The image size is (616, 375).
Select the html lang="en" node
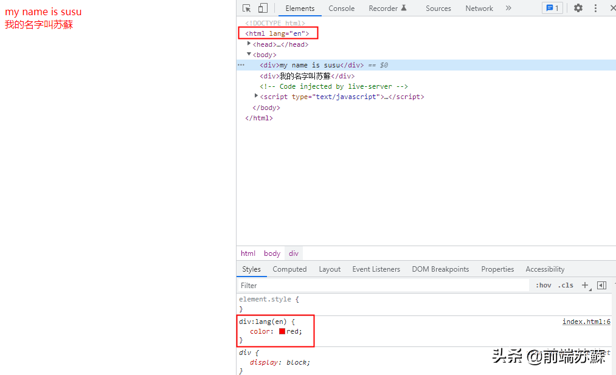click(x=277, y=33)
